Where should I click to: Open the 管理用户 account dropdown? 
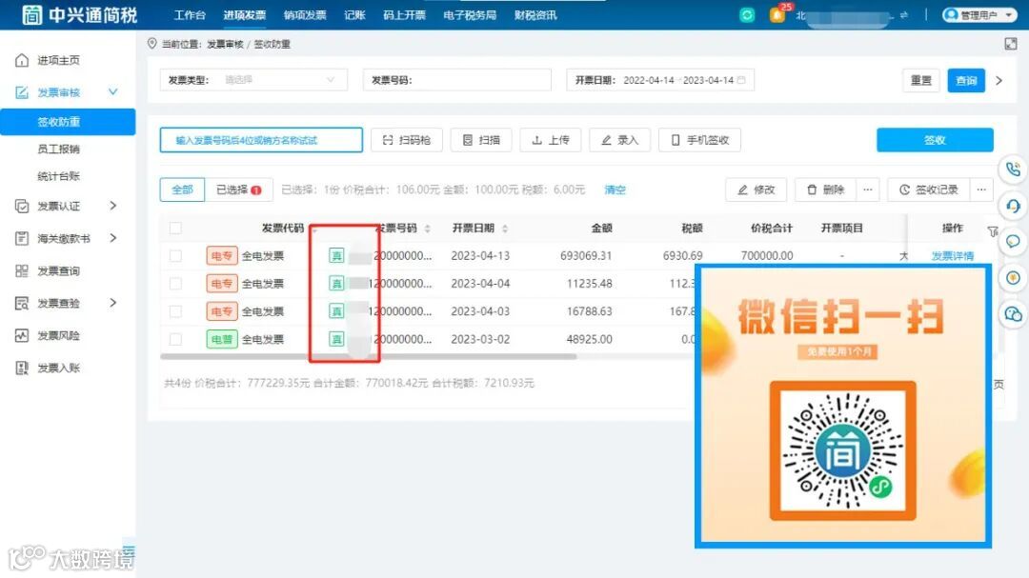979,15
